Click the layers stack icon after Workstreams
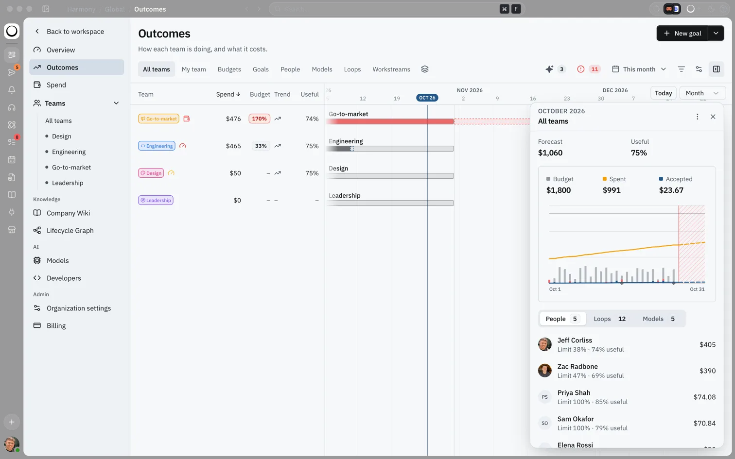 425,69
